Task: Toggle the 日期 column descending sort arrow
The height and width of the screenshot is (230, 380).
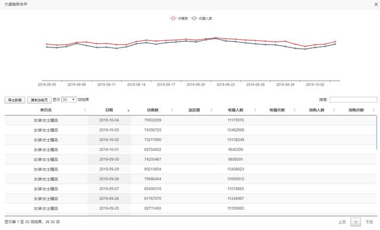Action: click(128, 110)
